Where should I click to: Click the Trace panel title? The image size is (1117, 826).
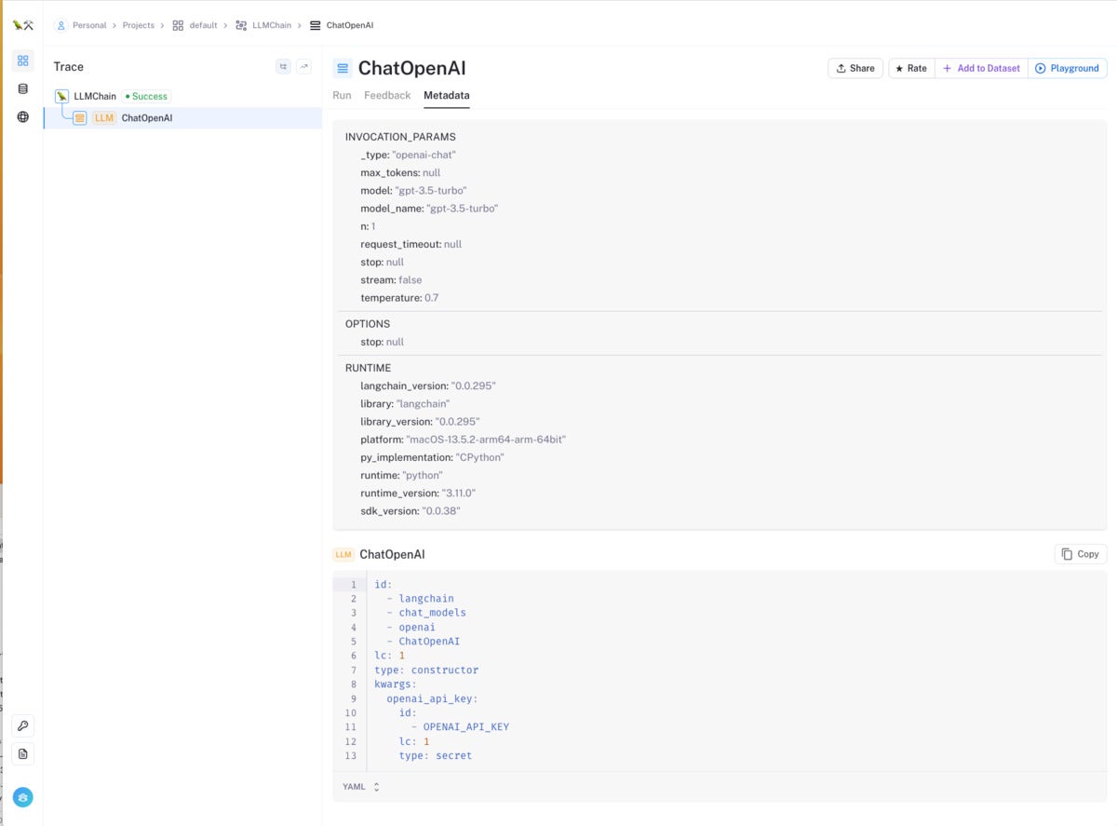pos(69,67)
